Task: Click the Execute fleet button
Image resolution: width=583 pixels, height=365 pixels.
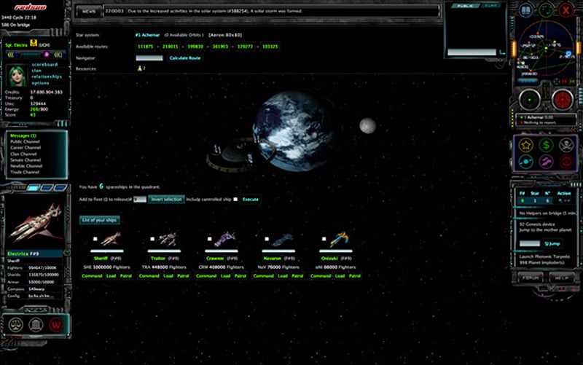Action: [x=250, y=199]
